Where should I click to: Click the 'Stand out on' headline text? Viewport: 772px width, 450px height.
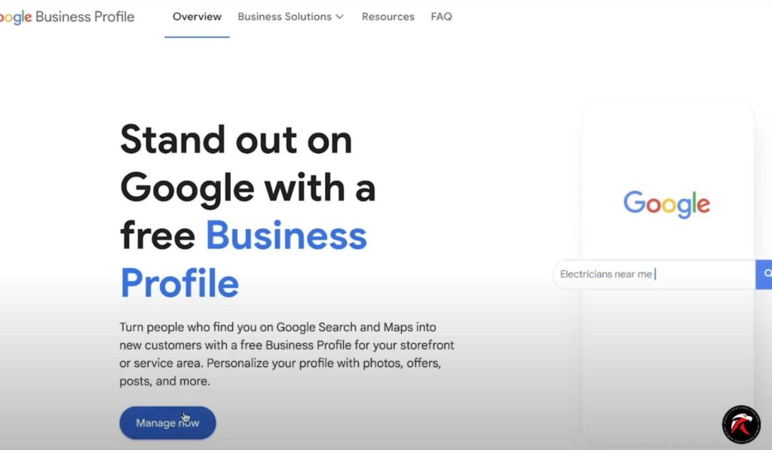(235, 140)
